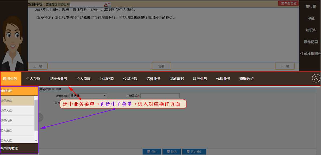Switch to 结算业务 menu
Viewport: 321px width, 155px height.
pos(153,79)
